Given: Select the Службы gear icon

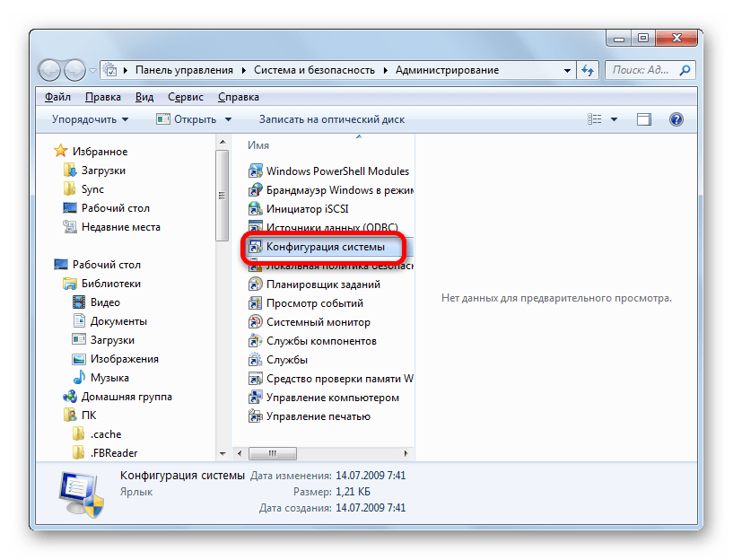Looking at the screenshot, I should [x=255, y=360].
